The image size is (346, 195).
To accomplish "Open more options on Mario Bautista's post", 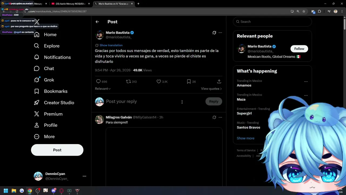I will (220, 32).
